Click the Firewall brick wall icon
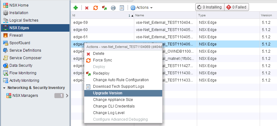This screenshot has height=126, width=277. point(6,35)
